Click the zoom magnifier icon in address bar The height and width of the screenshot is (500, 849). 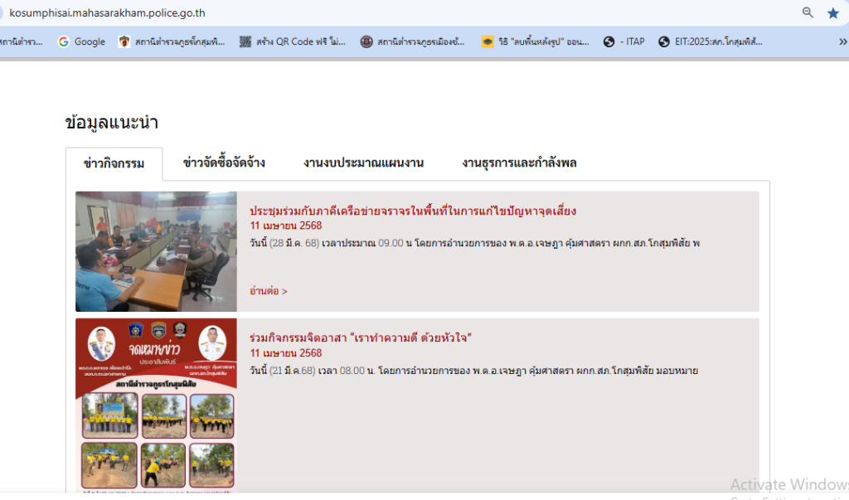coord(808,12)
